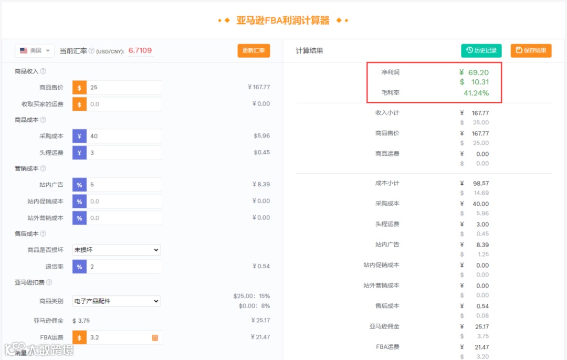Click the $0.00: 8% commission rate text

click(x=254, y=306)
